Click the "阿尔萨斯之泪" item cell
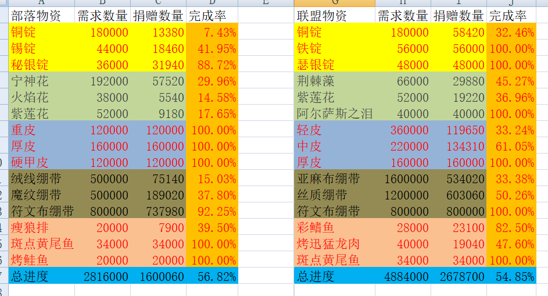The image size is (548, 296). point(334,113)
